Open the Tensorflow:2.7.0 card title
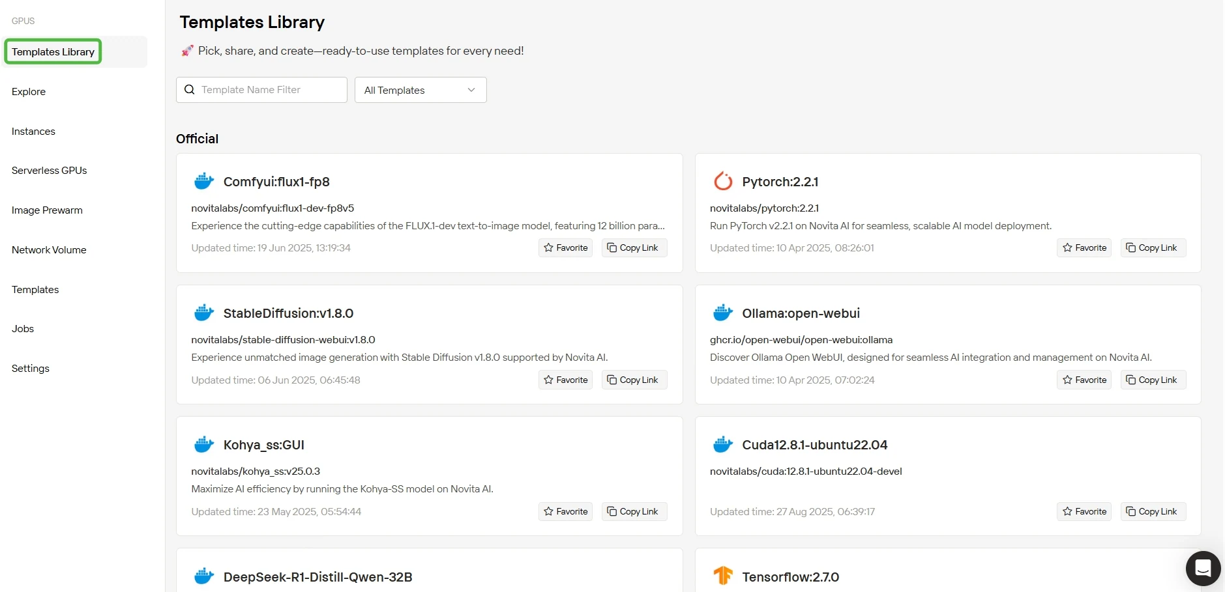Viewport: 1225px width, 592px height. pos(791,577)
